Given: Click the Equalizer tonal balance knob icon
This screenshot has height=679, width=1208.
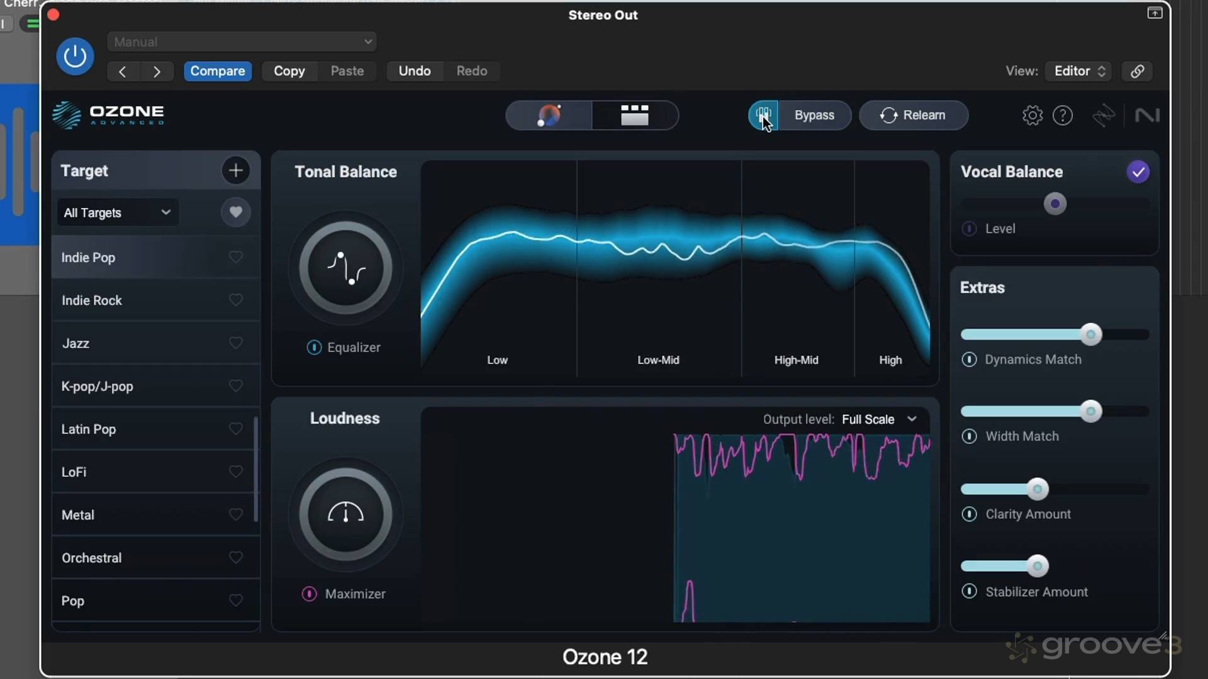Looking at the screenshot, I should [345, 268].
